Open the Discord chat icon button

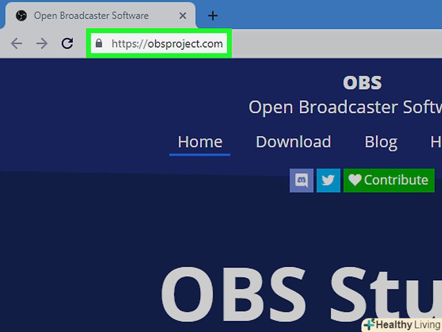[301, 181]
